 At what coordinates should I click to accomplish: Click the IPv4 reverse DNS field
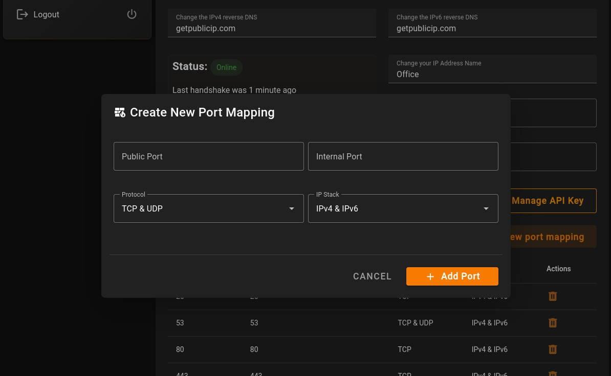pyautogui.click(x=272, y=28)
